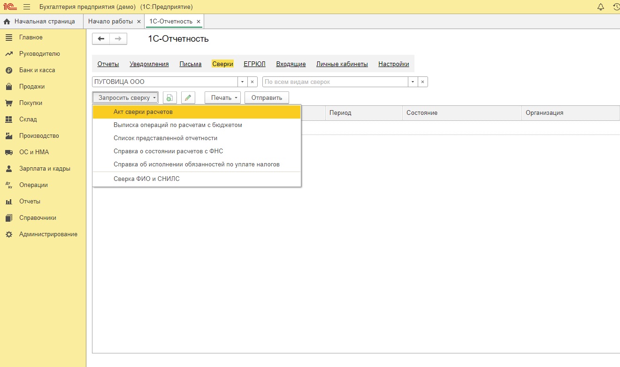620x367 pixels.
Task: Open the Уведомления link
Action: (149, 64)
